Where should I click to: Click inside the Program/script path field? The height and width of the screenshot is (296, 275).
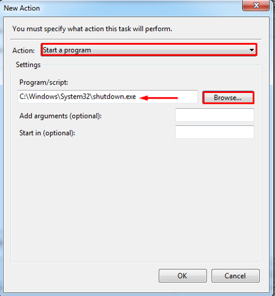point(108,97)
